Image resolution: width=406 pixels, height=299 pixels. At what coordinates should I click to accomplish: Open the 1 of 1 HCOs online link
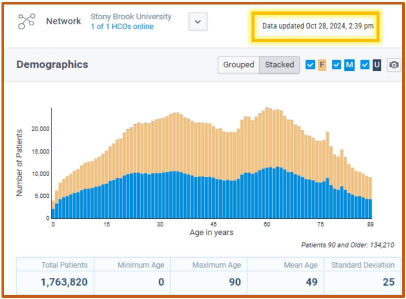[122, 26]
